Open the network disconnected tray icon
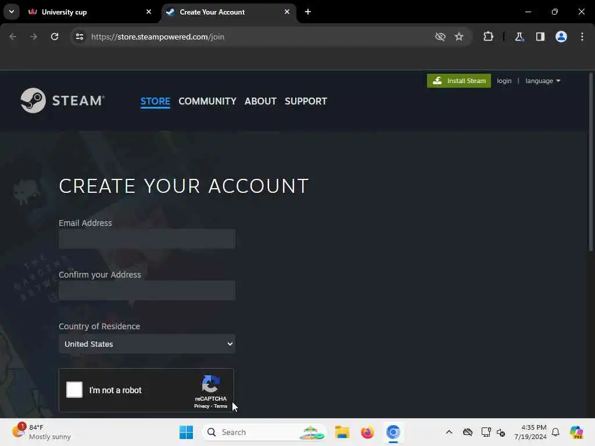The height and width of the screenshot is (446, 595). [501, 432]
